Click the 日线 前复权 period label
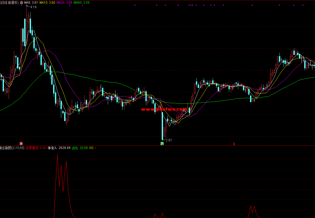The height and width of the screenshot is (218, 315). click(x=9, y=3)
